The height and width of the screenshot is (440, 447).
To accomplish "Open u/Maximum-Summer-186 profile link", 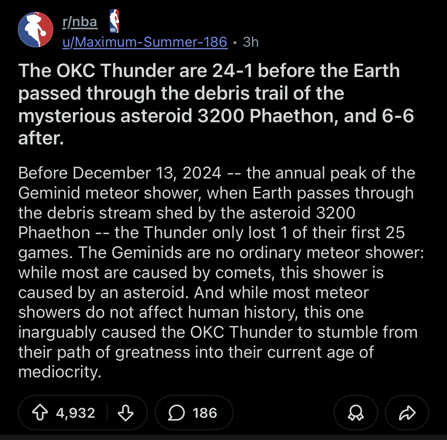I will tap(145, 42).
